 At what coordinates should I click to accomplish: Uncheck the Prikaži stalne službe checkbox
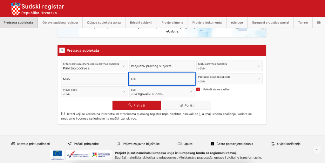click(198, 89)
